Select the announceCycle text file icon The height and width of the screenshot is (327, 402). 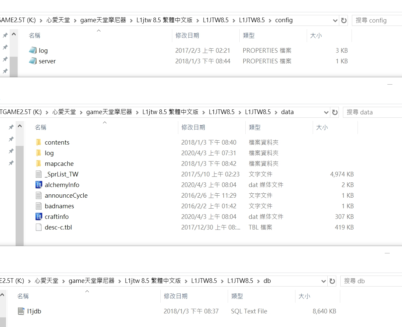pyautogui.click(x=39, y=195)
